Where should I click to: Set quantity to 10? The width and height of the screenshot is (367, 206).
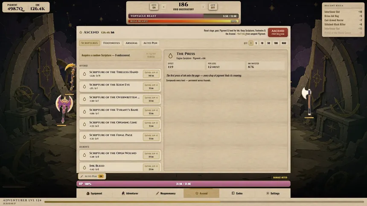pyautogui.click(x=262, y=43)
